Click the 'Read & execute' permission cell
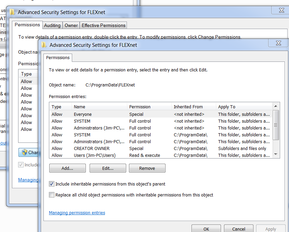Screen dimensions: 289x232 tap(144, 155)
